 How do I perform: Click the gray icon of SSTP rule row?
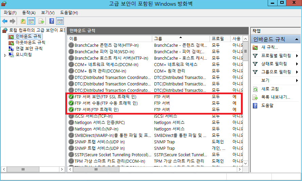coord(71,155)
